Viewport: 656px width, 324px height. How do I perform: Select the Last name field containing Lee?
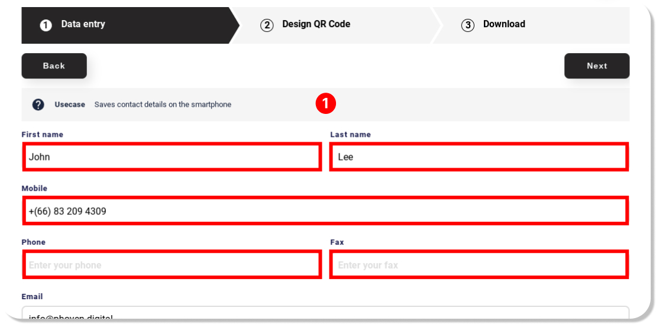click(479, 157)
